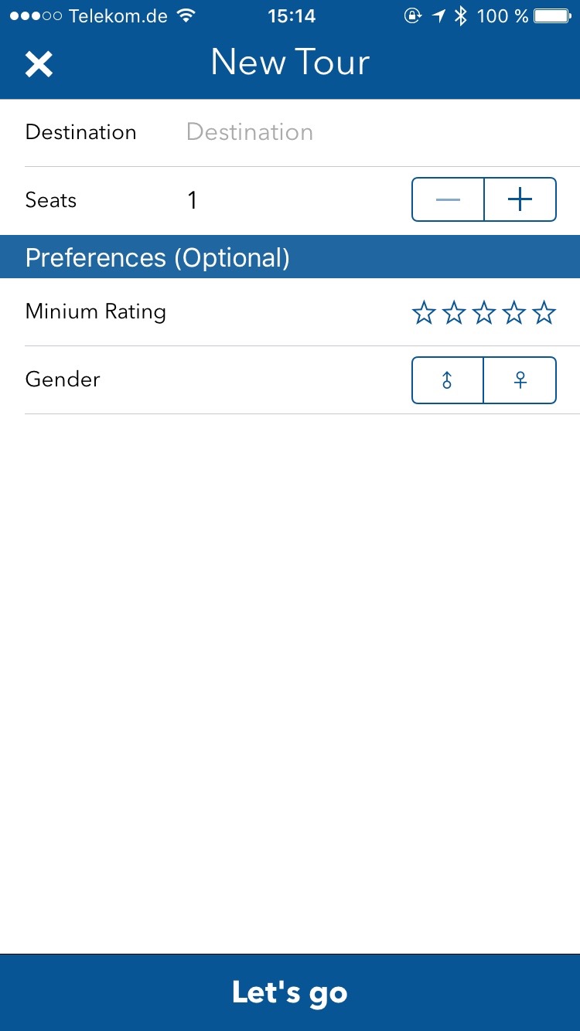Tap the Seats count value
Screen dimensions: 580x1031
point(193,201)
